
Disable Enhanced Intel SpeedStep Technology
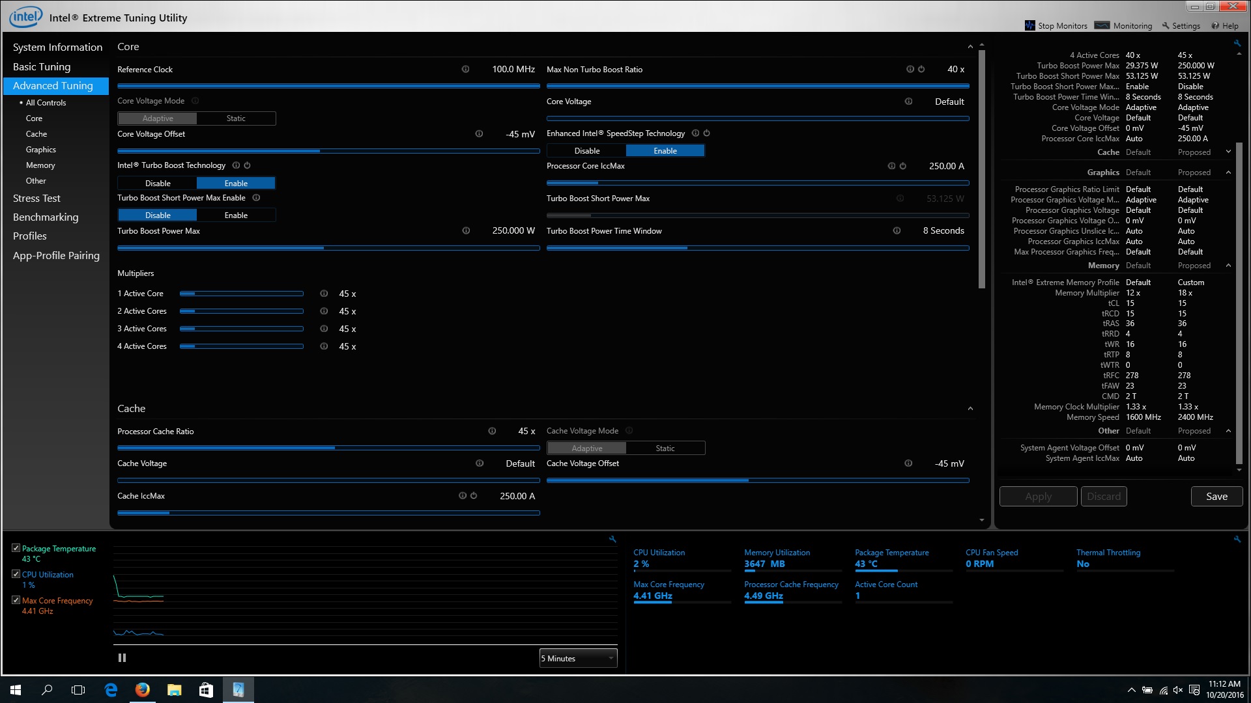[587, 150]
